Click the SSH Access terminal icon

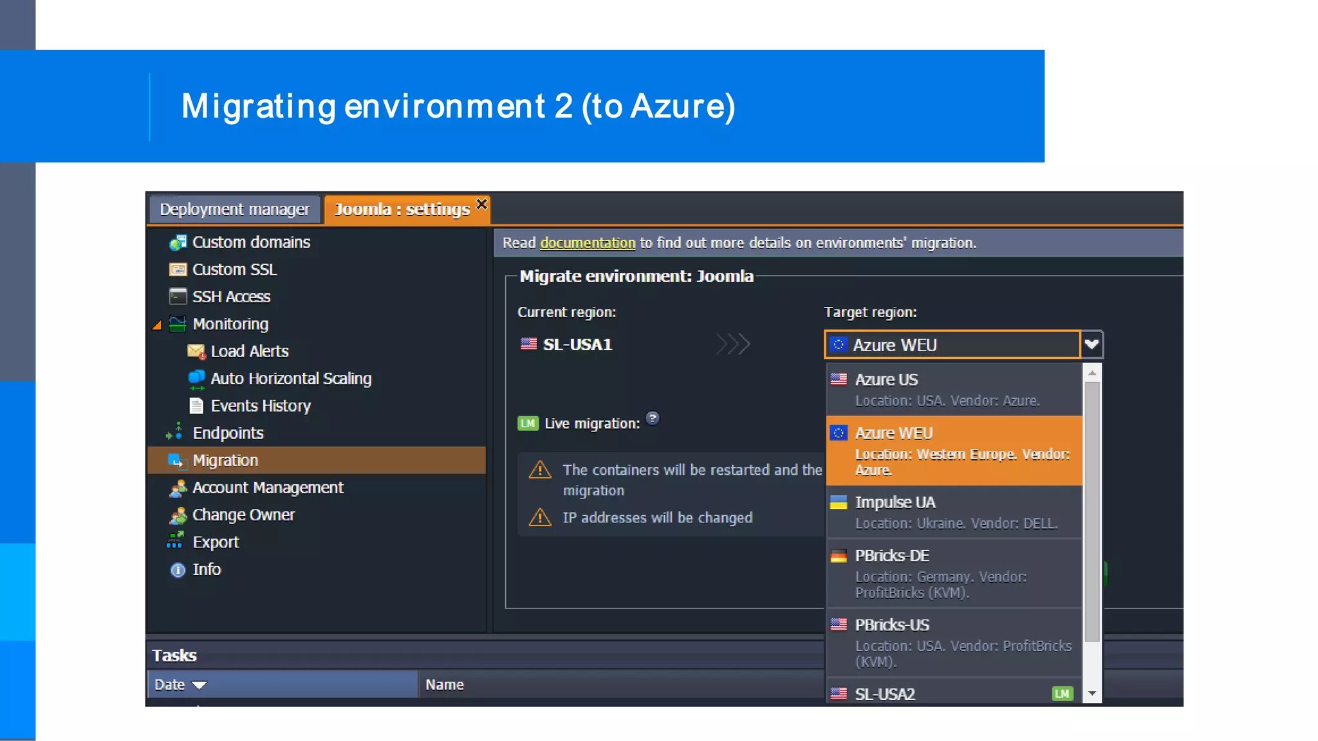coord(178,297)
